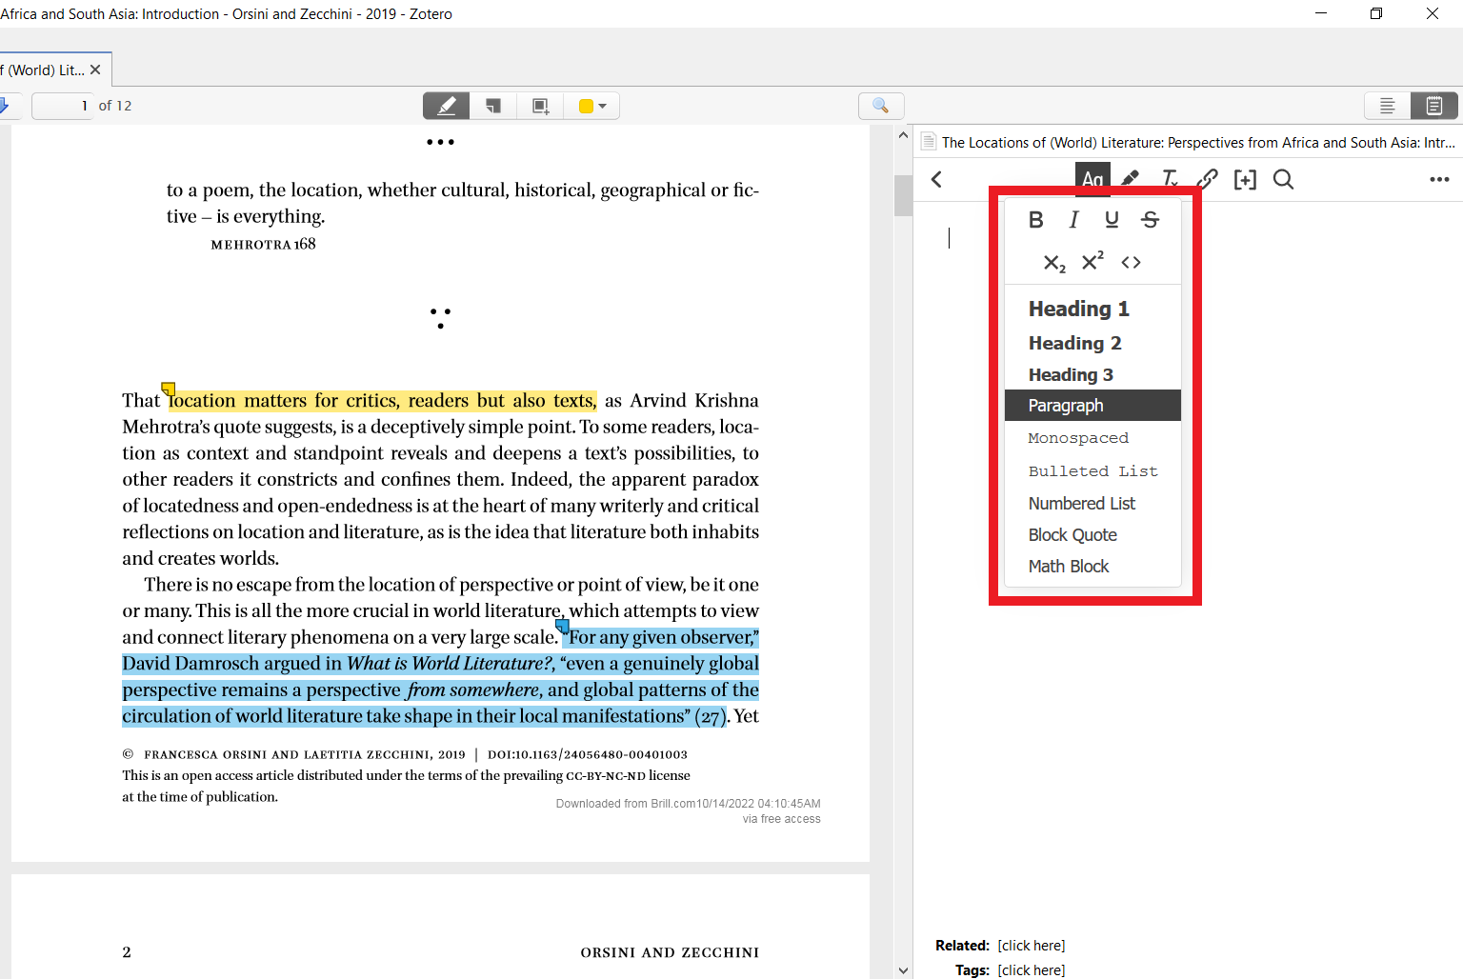Clear formatting with the Tx icon
Screen dimensions: 1463x979
[1169, 179]
